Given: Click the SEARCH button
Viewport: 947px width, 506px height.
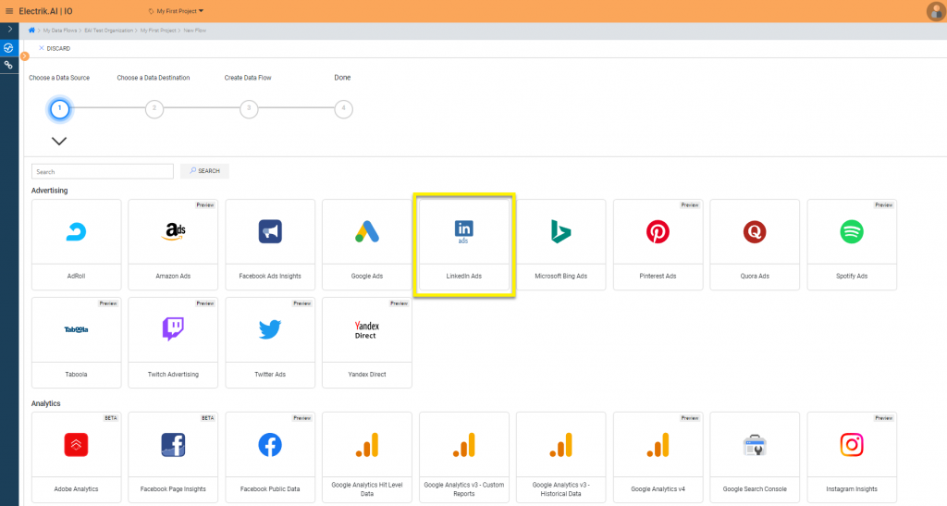Looking at the screenshot, I should [x=204, y=171].
